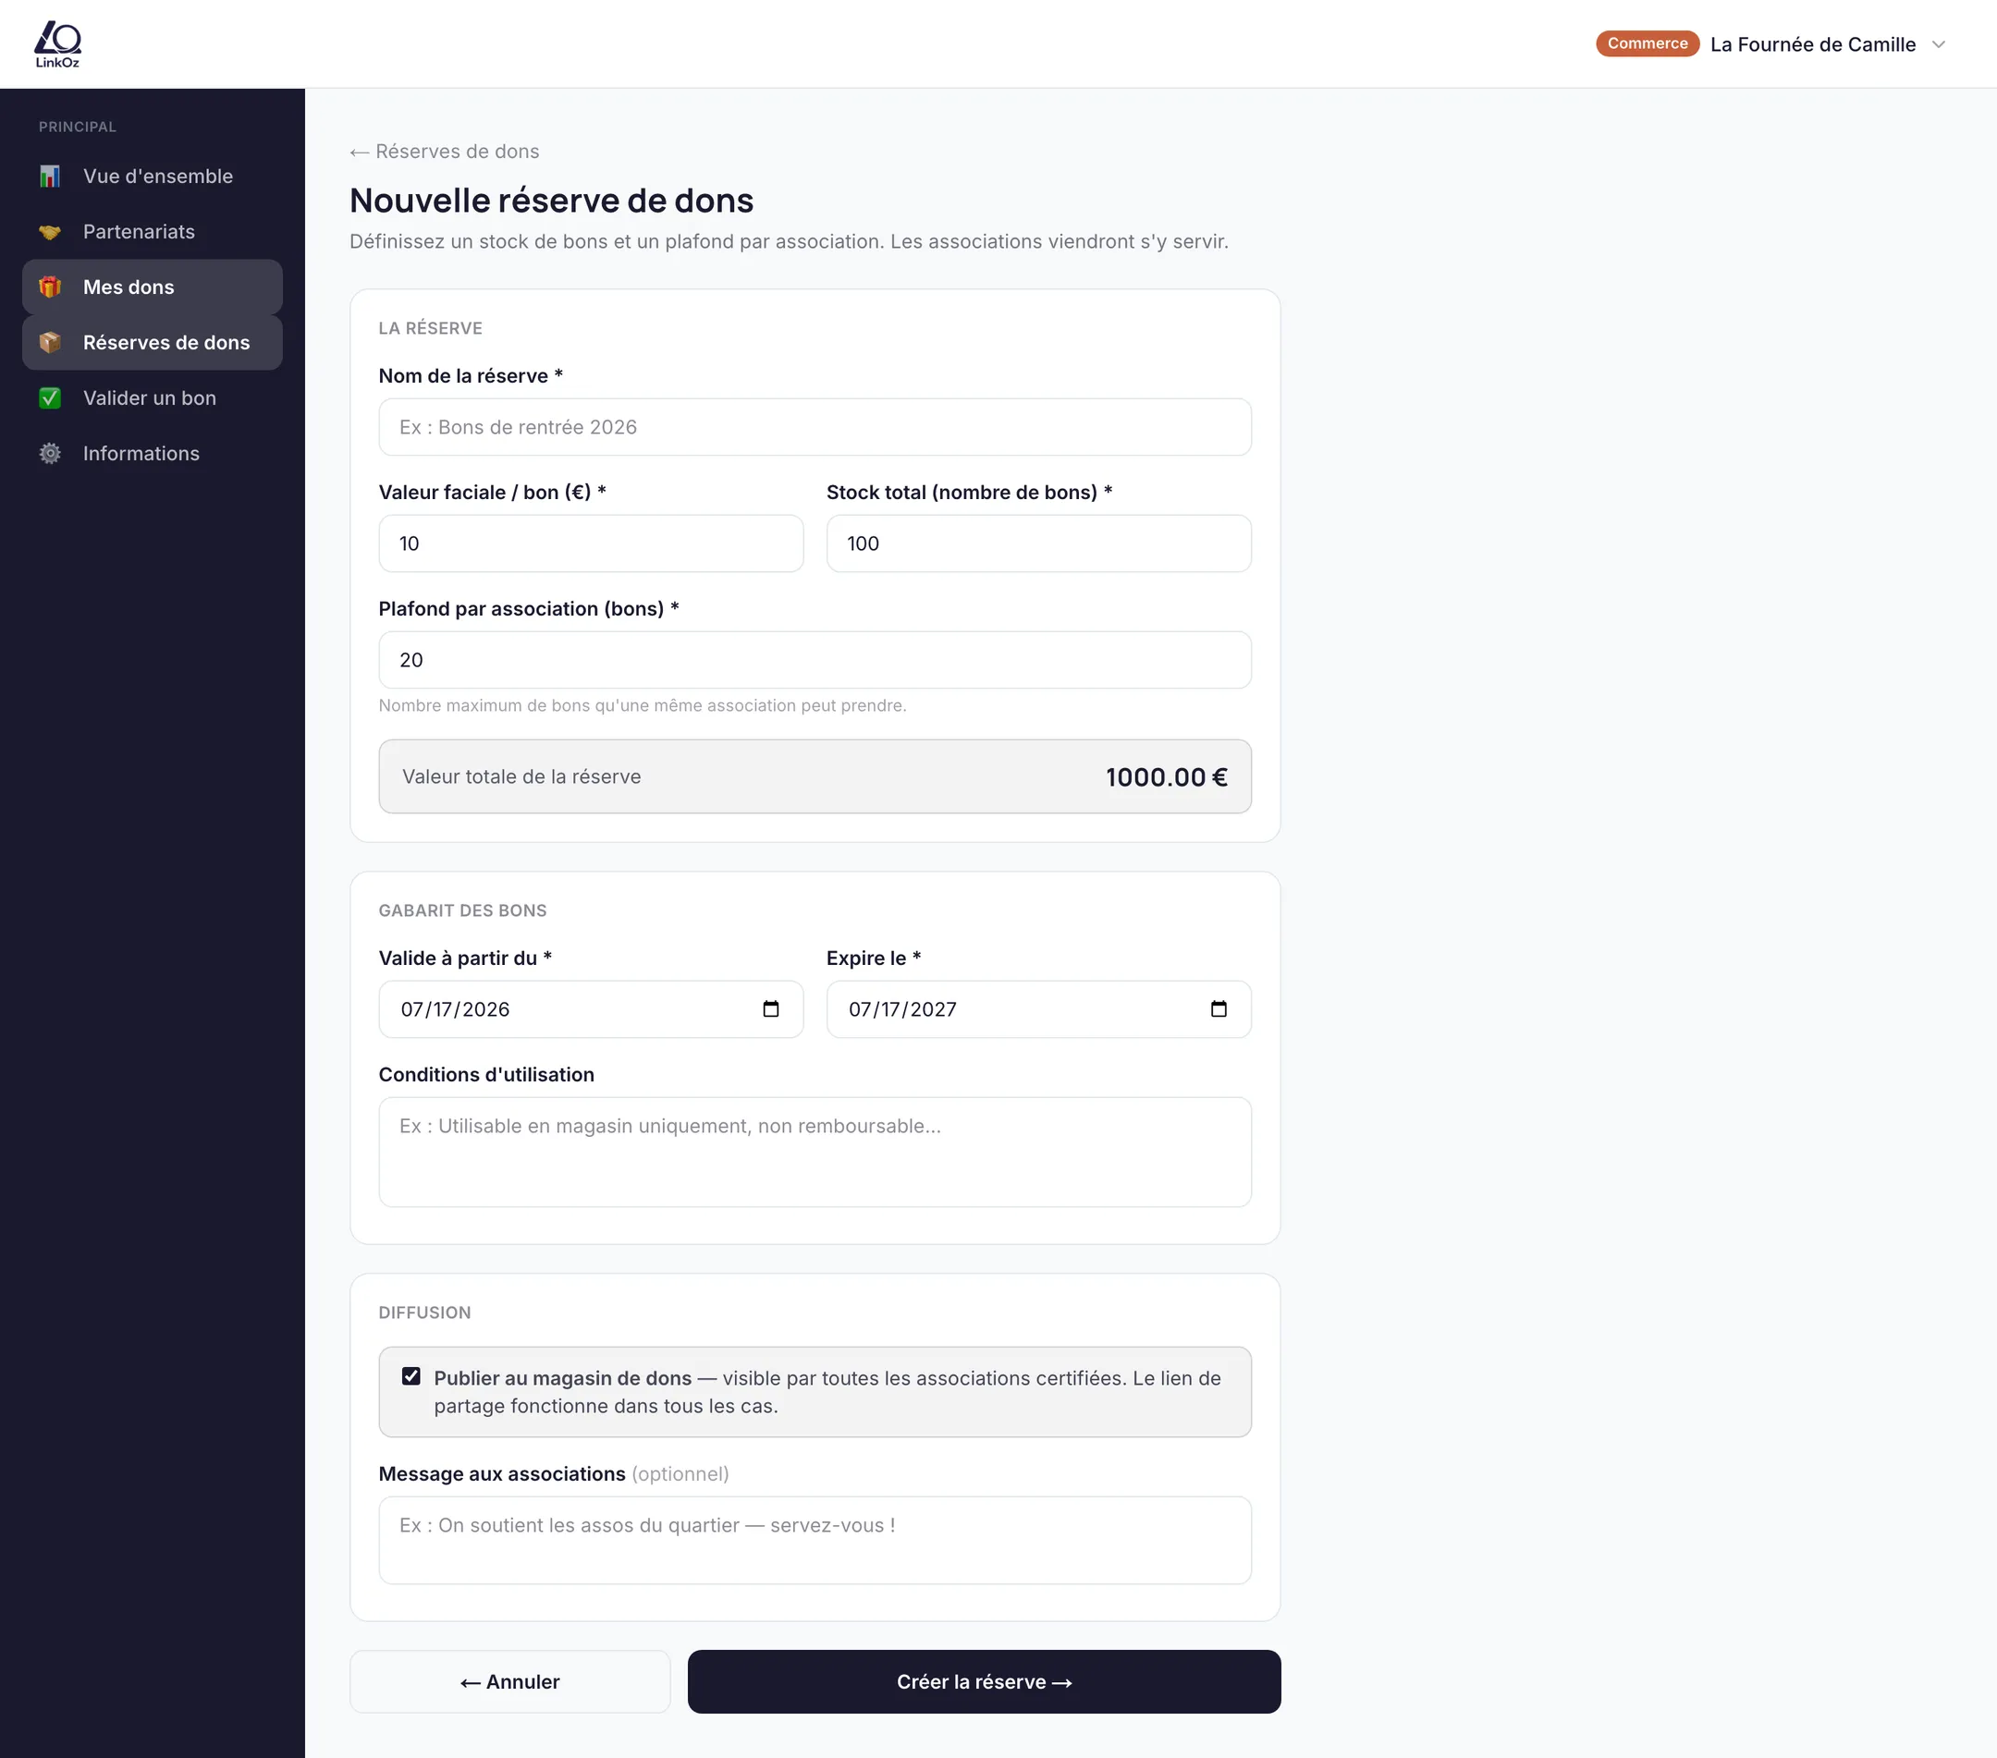This screenshot has width=1997, height=1758.
Task: Open calendar picker for Valide à partir du
Action: (771, 1009)
